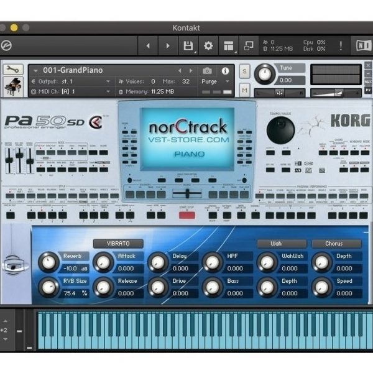
Task: Toggle the AUX sends button
Action: point(368,81)
